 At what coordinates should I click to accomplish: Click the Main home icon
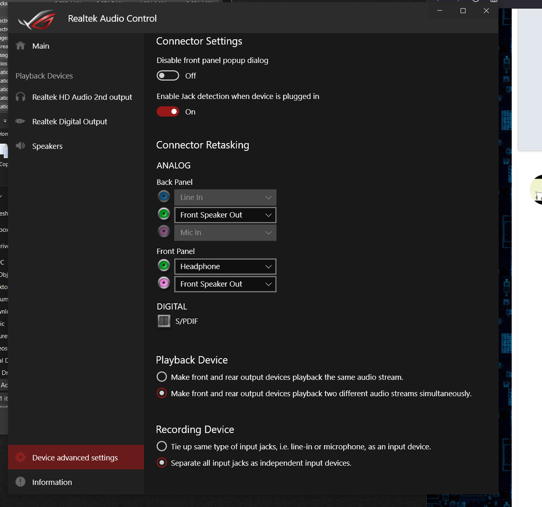(x=20, y=45)
